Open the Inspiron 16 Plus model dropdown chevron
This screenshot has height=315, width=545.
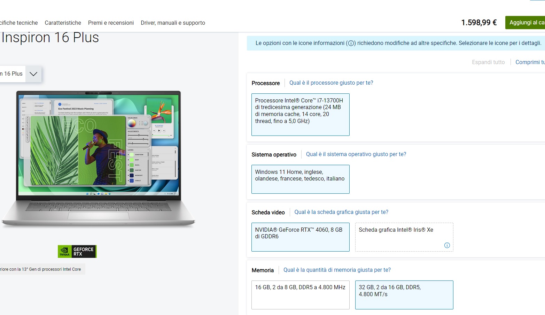33,74
